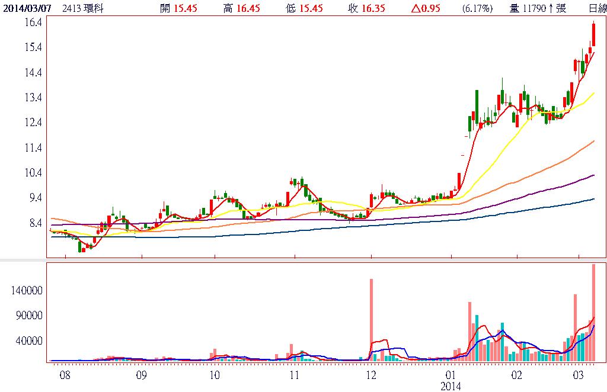Select the 09 month marker on time axis
Screen dimensions: 607x392
tap(141, 375)
